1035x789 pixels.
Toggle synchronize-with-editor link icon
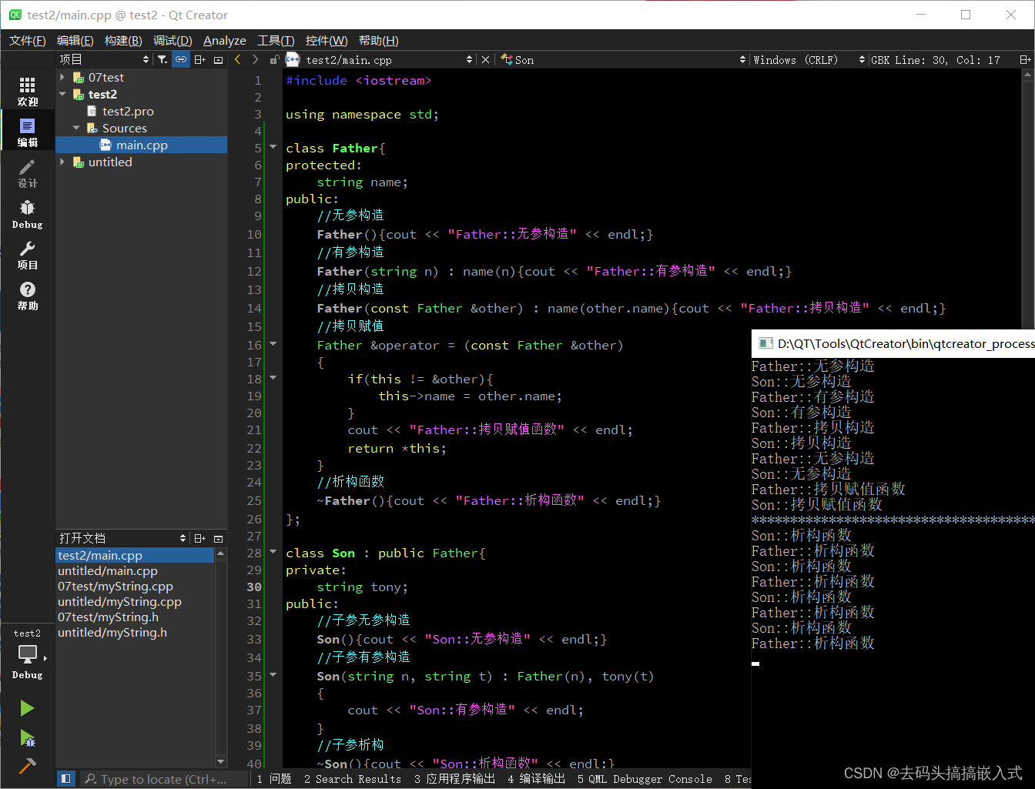pyautogui.click(x=181, y=59)
